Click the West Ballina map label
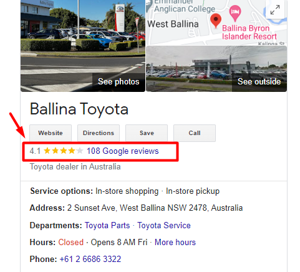The height and width of the screenshot is (272, 300). tap(173, 24)
